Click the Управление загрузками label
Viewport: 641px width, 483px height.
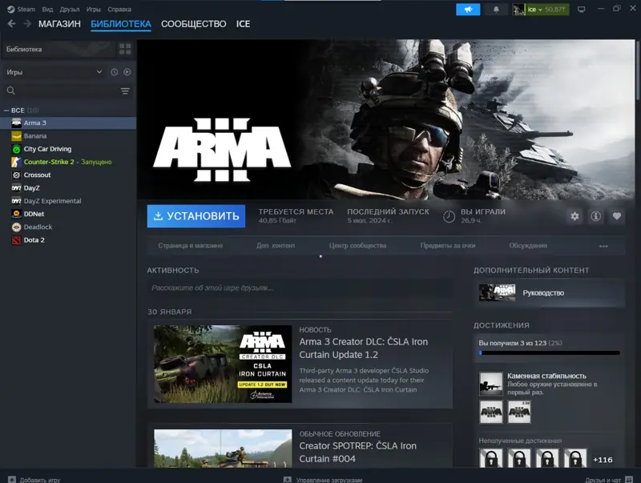click(x=329, y=480)
